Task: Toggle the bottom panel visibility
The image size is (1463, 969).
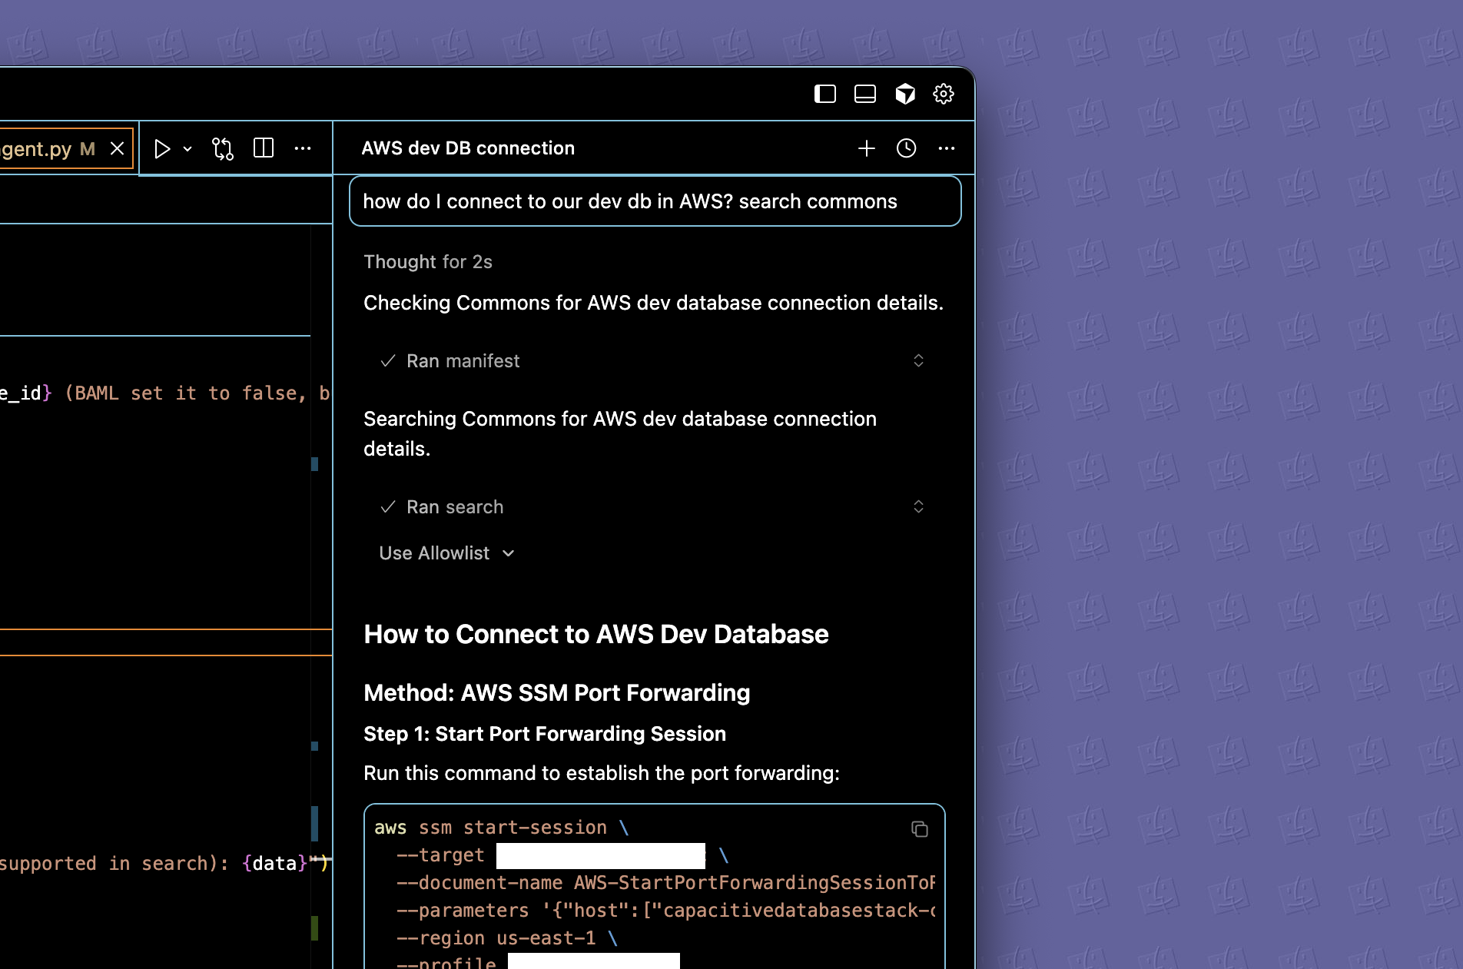Action: [x=865, y=93]
